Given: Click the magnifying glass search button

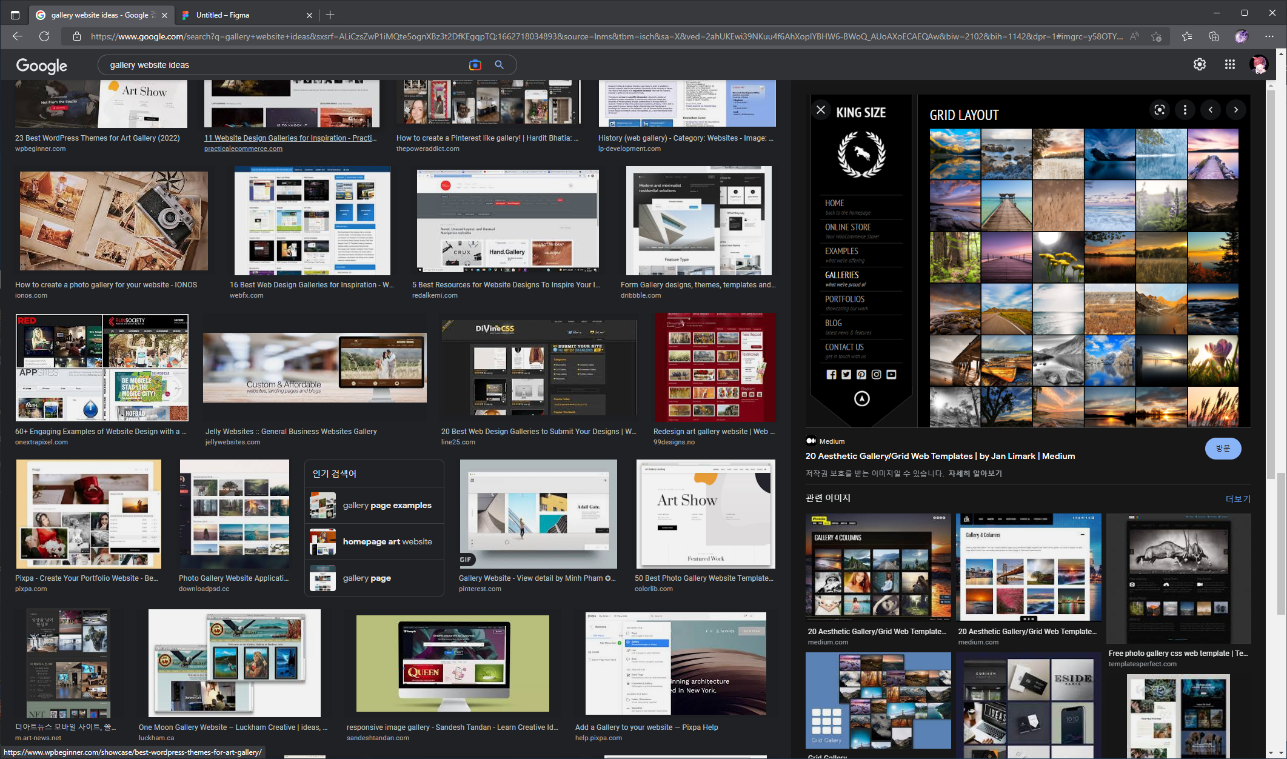Looking at the screenshot, I should click(499, 65).
